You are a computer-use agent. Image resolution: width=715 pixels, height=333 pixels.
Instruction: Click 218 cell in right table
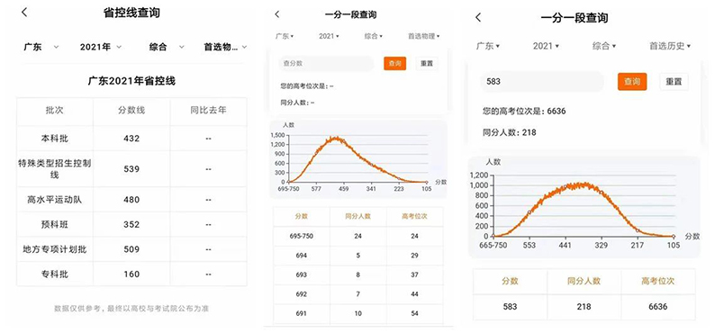click(584, 307)
